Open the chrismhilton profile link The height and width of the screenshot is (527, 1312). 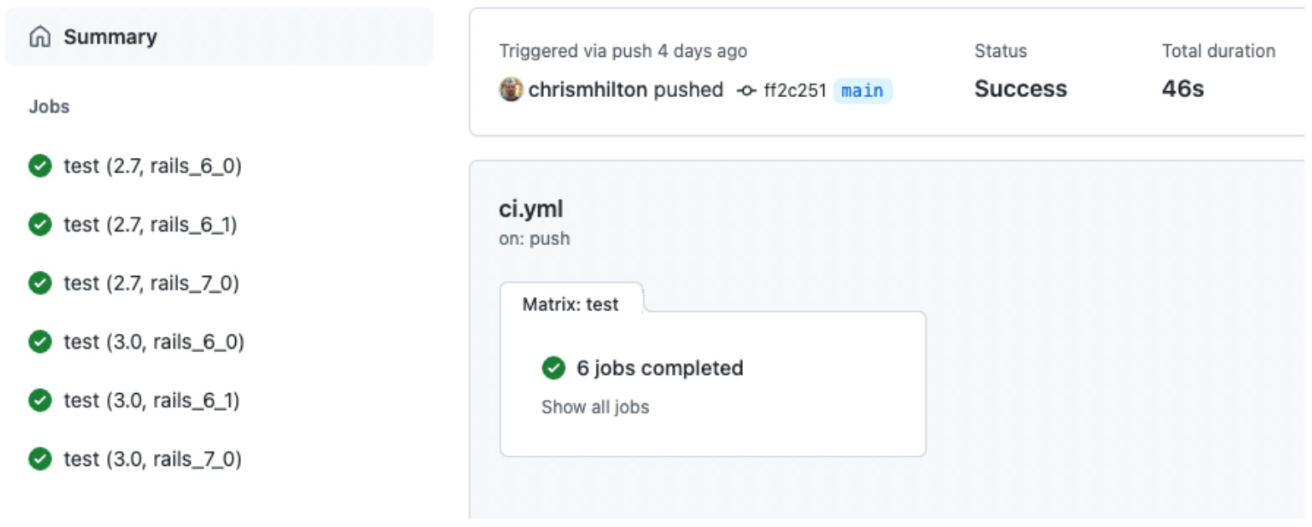587,90
